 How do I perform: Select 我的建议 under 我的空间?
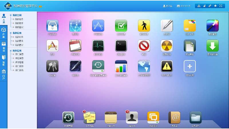tap(19, 27)
